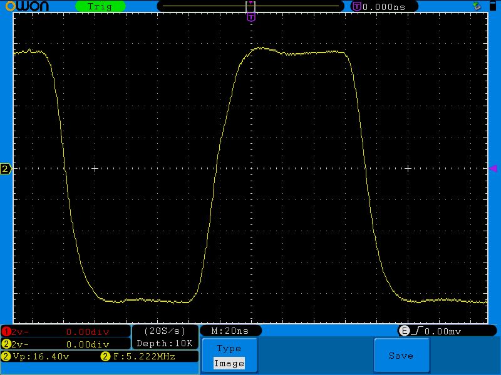Viewport: 501px width, 375px height.
Task: Click the M:20ns timebase readout
Action: coord(230,331)
